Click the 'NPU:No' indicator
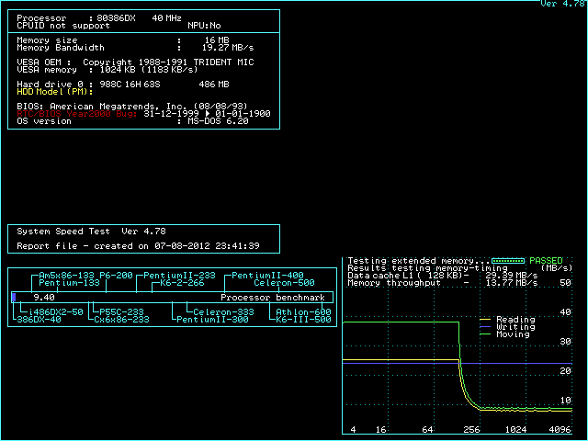Screen dimensions: 588x441 (204, 26)
